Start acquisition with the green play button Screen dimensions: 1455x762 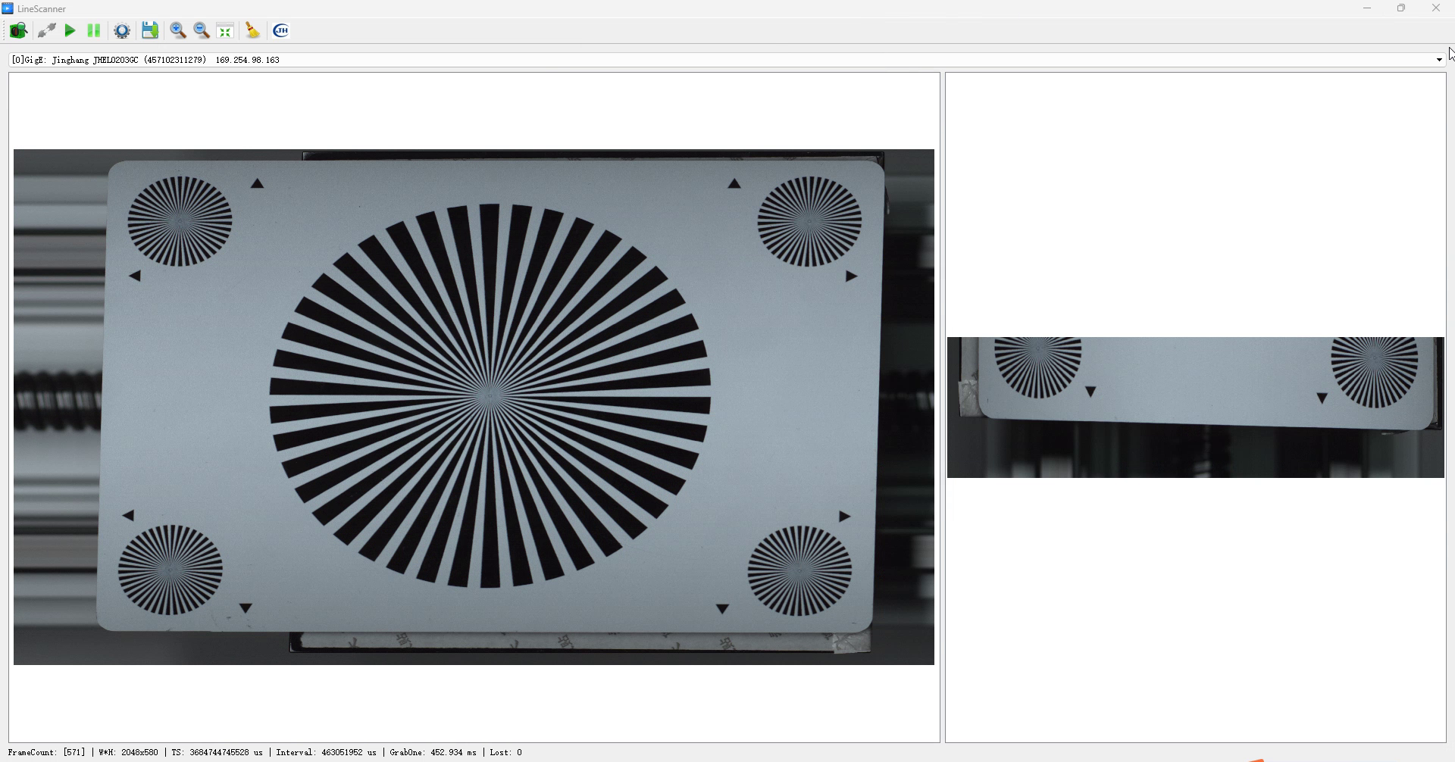70,30
